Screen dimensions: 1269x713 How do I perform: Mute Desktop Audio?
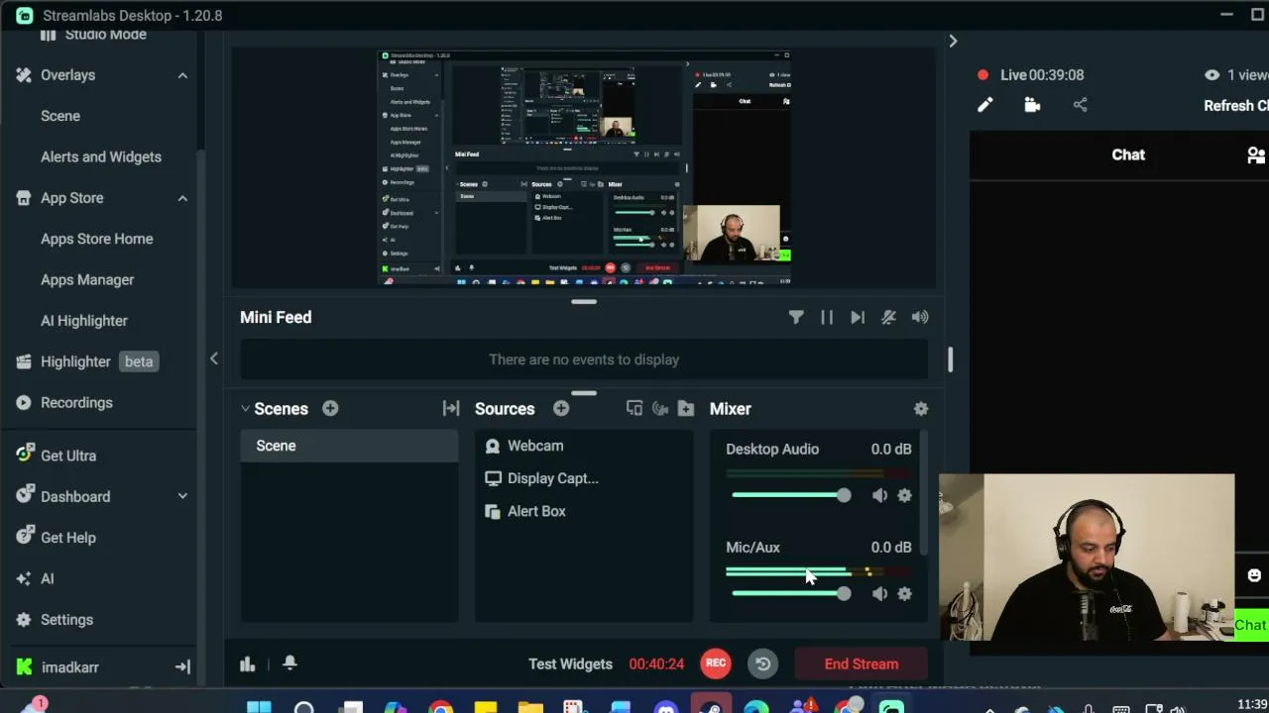pyautogui.click(x=879, y=495)
